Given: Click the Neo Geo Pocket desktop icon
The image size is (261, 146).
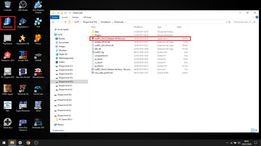Looking at the screenshot, I should click(23, 72).
